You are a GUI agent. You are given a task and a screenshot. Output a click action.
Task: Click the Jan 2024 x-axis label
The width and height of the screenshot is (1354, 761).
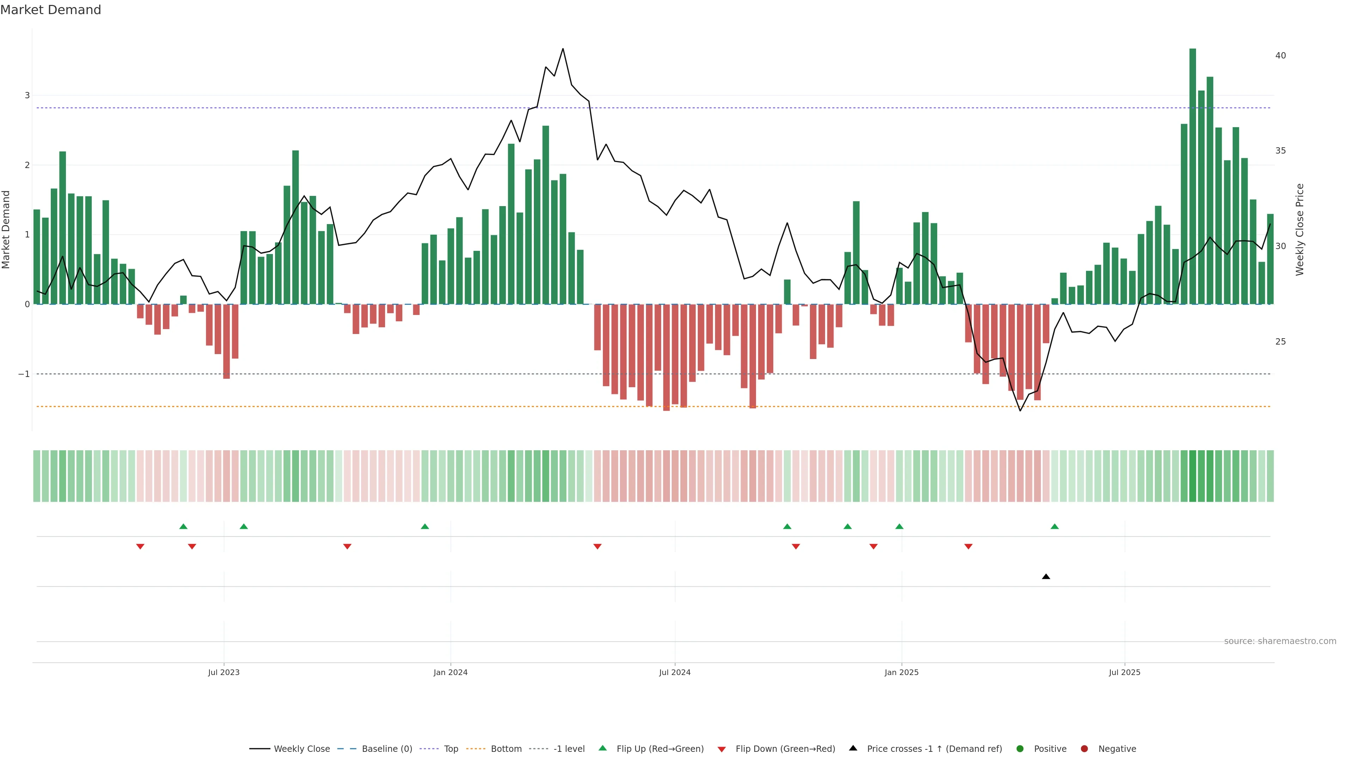click(x=451, y=672)
